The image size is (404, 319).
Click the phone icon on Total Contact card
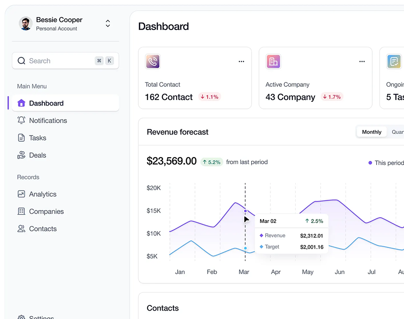tap(153, 61)
